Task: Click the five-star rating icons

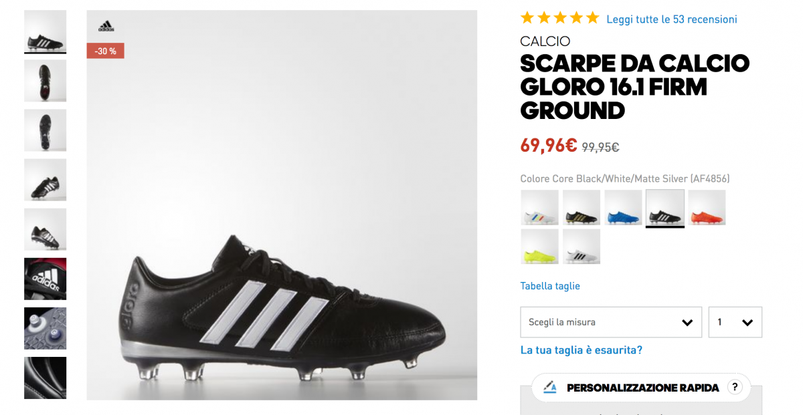Action: point(559,19)
